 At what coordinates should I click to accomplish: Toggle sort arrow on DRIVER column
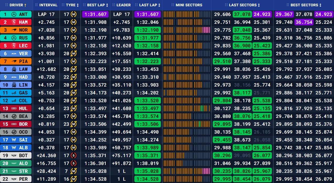click(x=25, y=5)
